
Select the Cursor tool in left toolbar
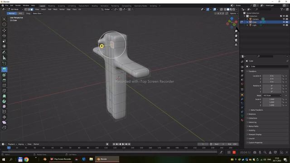4,24
